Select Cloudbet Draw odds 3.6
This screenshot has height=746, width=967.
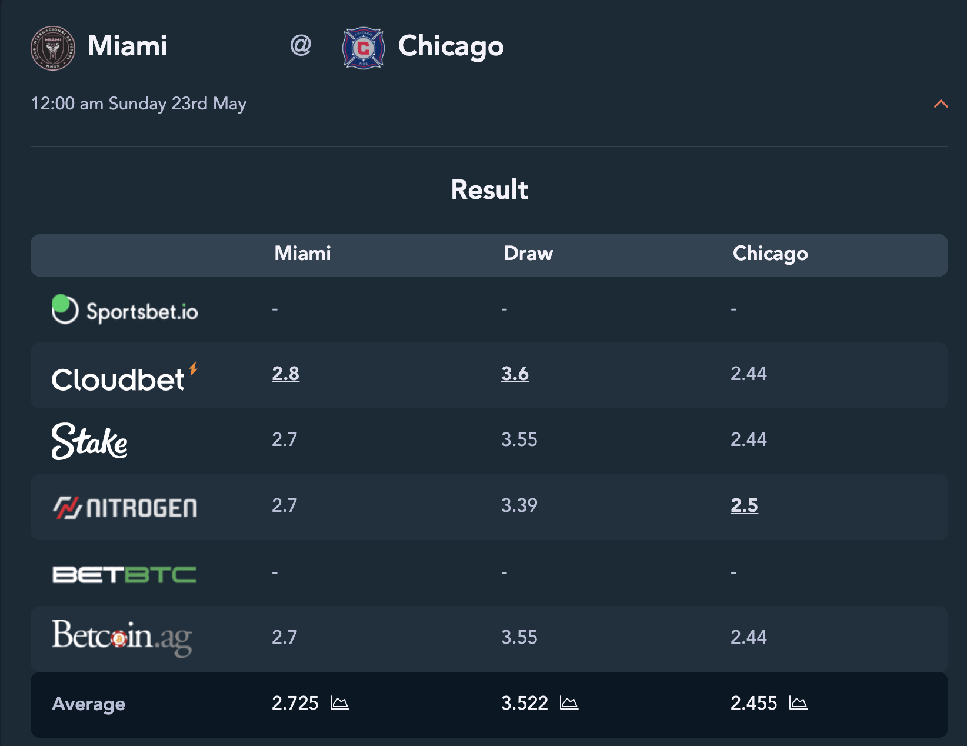(515, 374)
